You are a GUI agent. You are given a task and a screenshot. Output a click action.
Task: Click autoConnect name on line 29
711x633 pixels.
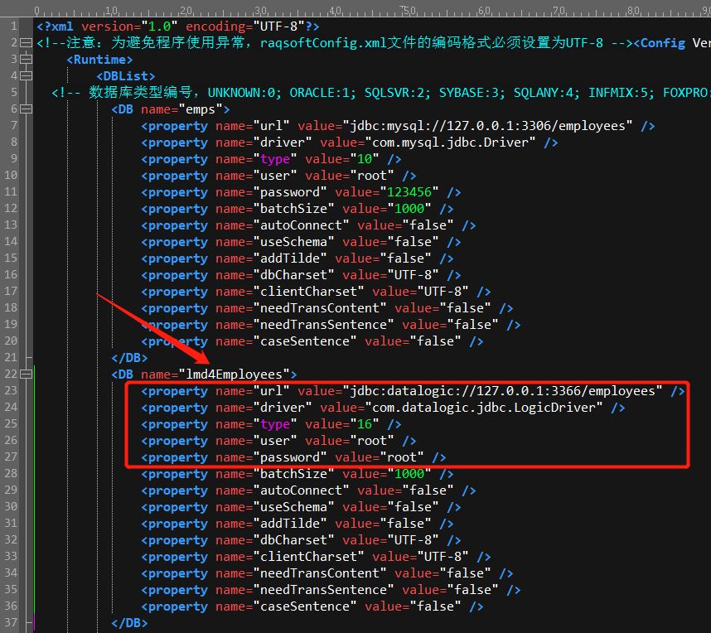point(301,490)
